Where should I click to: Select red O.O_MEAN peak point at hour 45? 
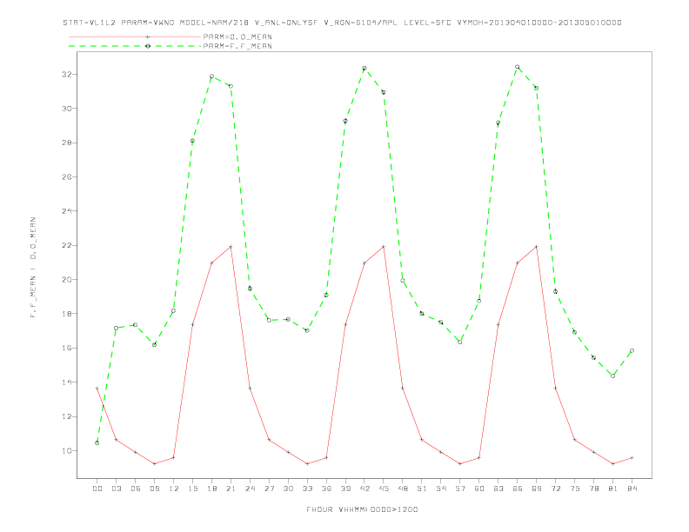[384, 247]
